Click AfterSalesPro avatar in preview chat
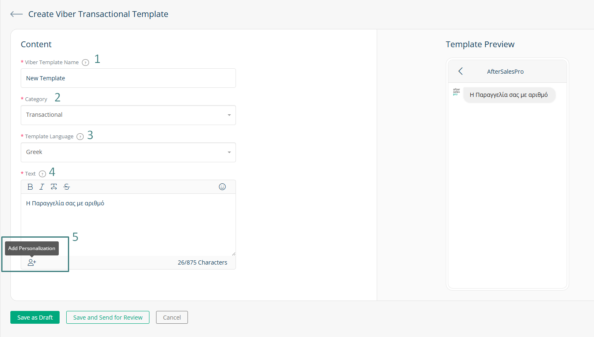The image size is (594, 337). [x=456, y=92]
